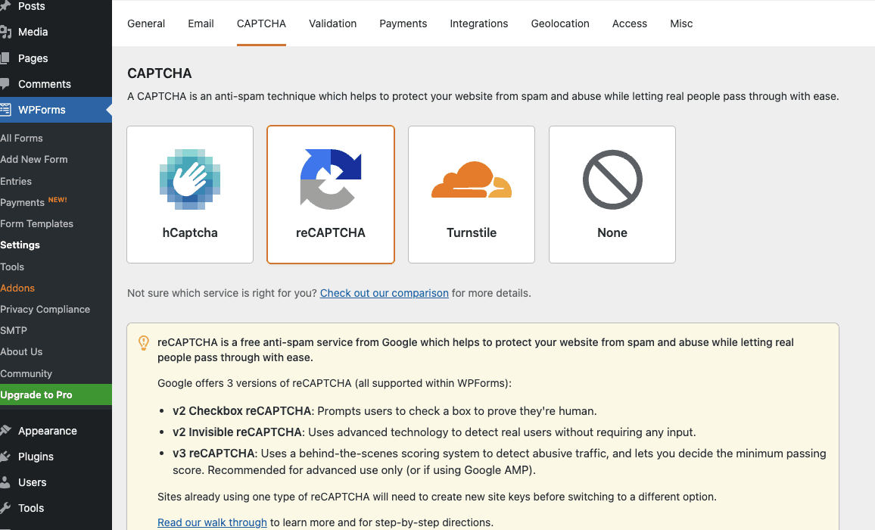Screen dimensions: 875x530
Task: Open Addons submenu item
Action: tap(17, 288)
